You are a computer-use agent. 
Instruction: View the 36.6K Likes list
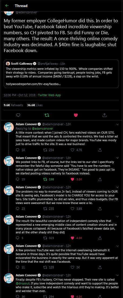(35, 105)
